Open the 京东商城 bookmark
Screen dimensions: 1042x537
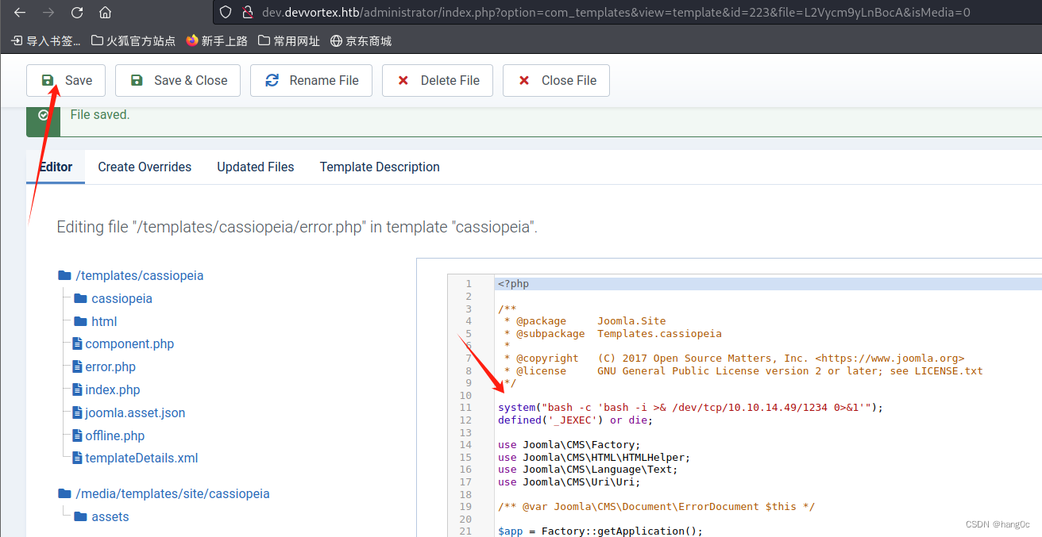[x=361, y=40]
